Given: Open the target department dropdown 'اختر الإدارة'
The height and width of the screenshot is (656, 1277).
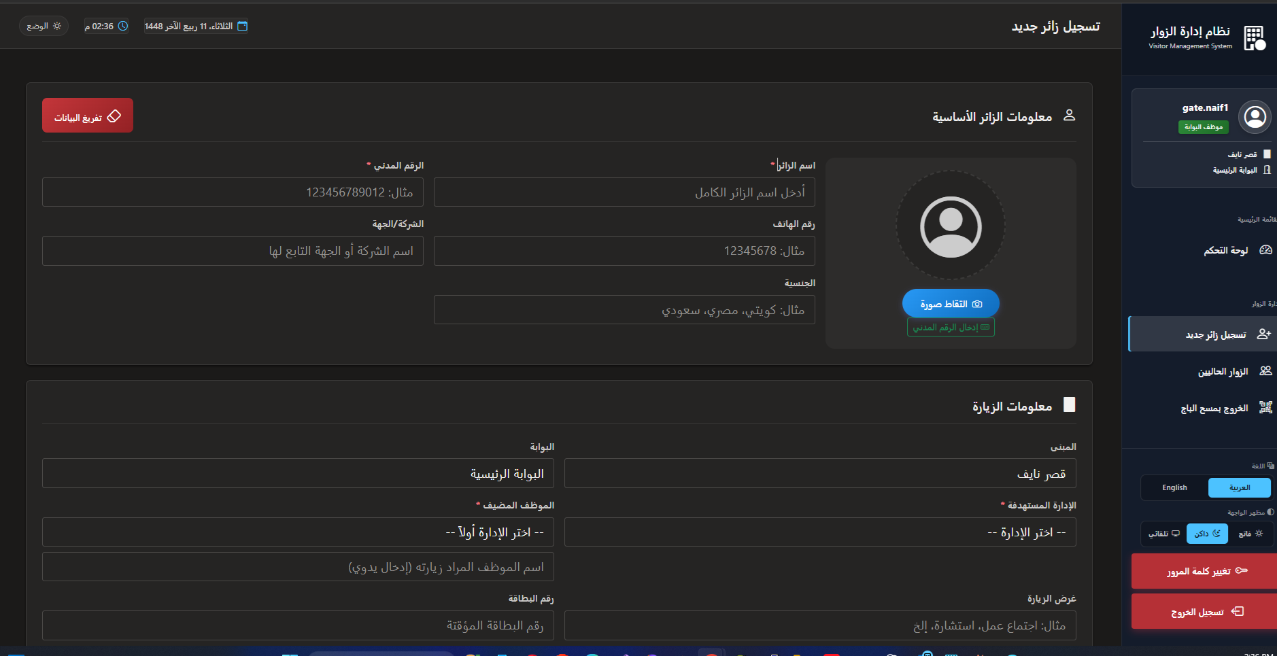Looking at the screenshot, I should (x=820, y=532).
